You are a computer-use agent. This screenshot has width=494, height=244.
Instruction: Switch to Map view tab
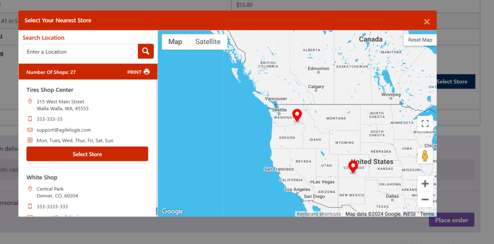(x=175, y=42)
